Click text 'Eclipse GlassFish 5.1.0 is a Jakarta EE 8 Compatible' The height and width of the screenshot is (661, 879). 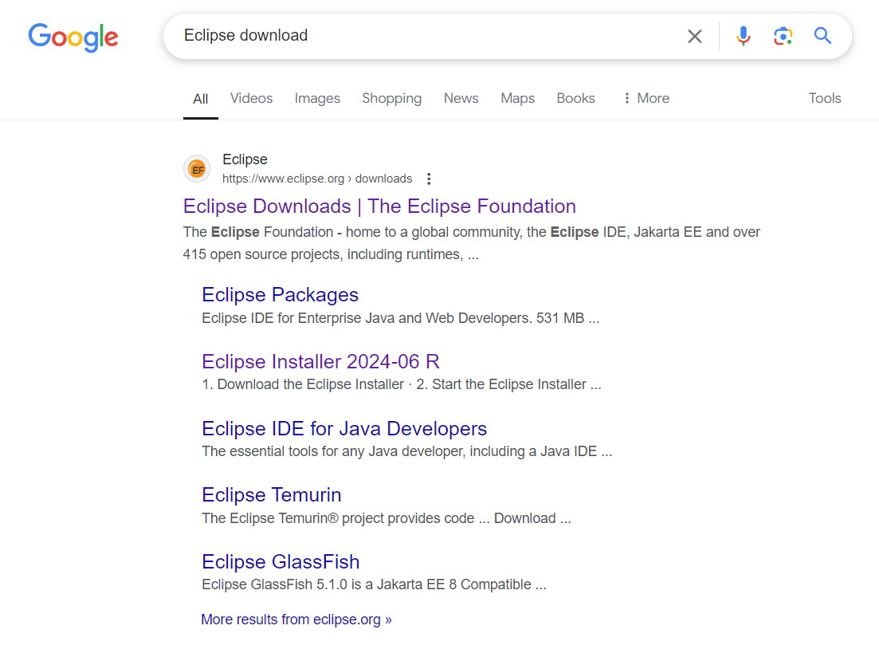point(367,584)
